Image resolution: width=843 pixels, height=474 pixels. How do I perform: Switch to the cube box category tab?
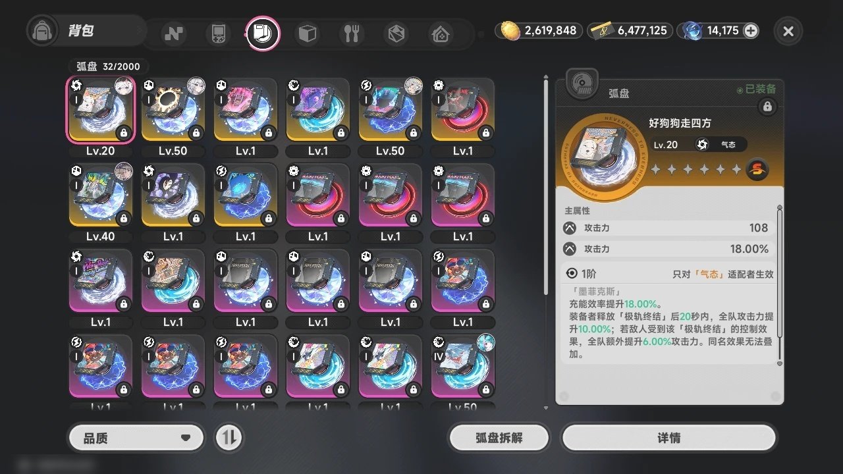pyautogui.click(x=307, y=34)
